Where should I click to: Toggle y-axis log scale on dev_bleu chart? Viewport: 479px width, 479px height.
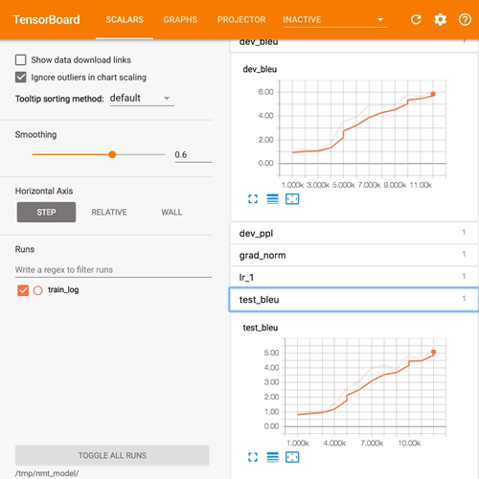272,199
